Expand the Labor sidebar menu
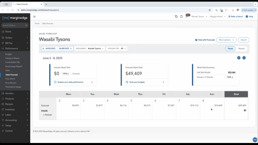The image size is (258, 145). (x=15, y=115)
